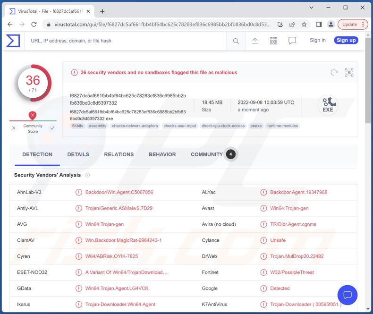Click the upload file icon
This screenshot has height=314, width=373.
pos(255,41)
